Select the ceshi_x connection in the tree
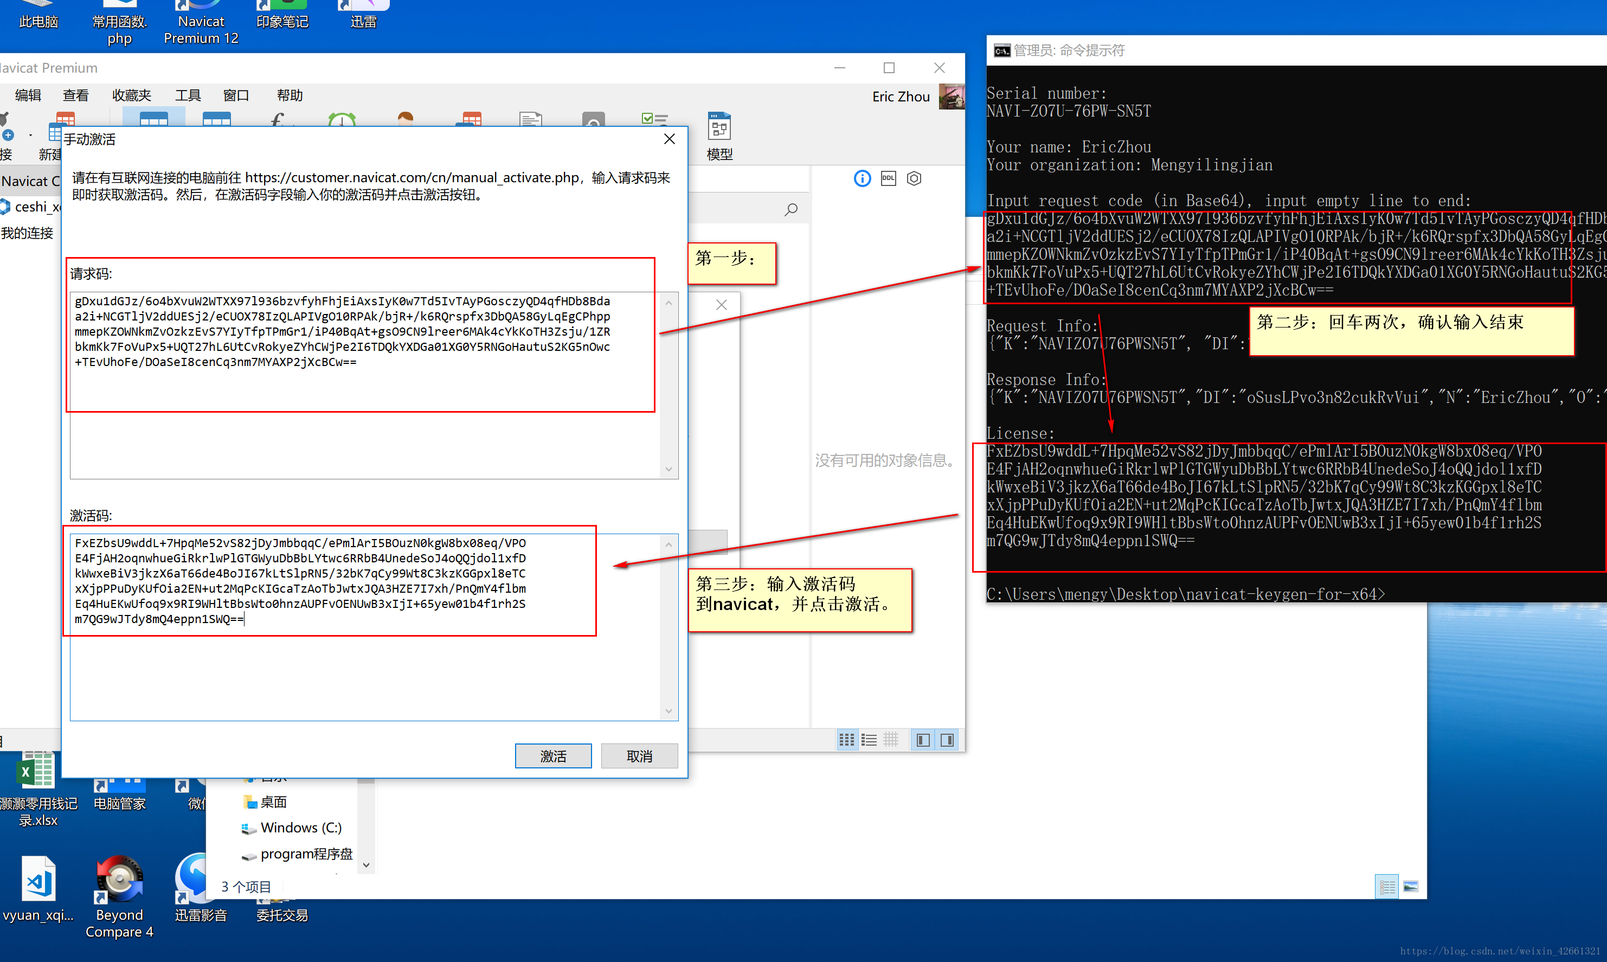Viewport: 1607px width, 962px height. pyautogui.click(x=30, y=207)
